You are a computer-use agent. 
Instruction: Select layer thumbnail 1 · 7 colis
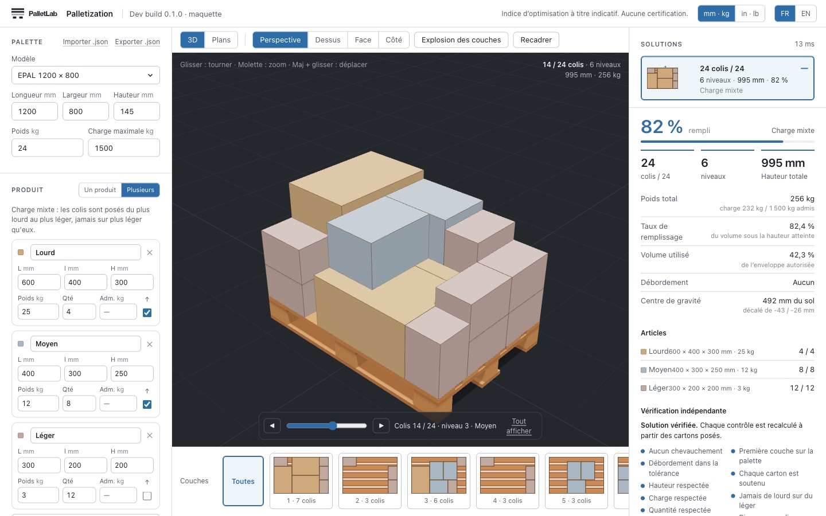(x=301, y=481)
